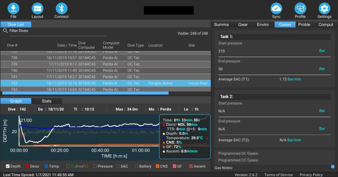
Task: Switch to the Stats tab
Action: coord(47,101)
